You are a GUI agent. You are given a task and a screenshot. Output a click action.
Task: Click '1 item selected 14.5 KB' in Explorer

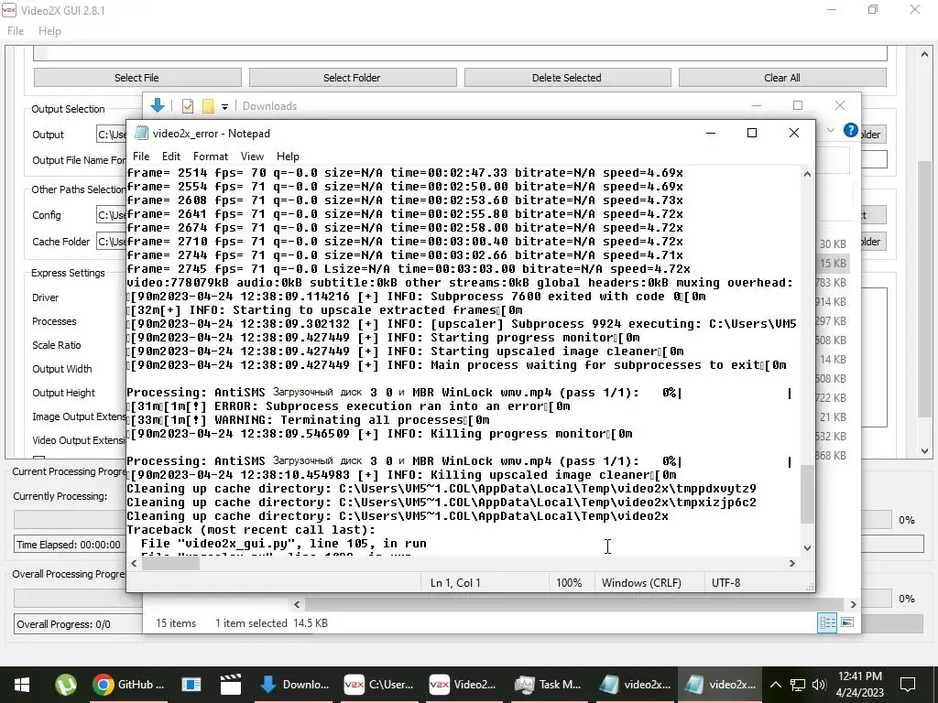tap(271, 622)
